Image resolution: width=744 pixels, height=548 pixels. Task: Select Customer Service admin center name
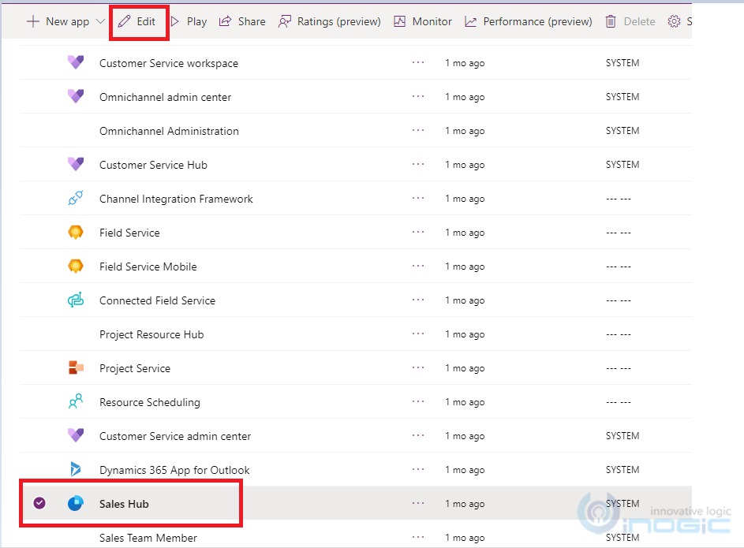click(x=175, y=436)
